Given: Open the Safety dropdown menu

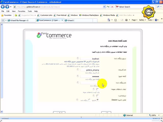Looking at the screenshot, I should tap(142, 20).
